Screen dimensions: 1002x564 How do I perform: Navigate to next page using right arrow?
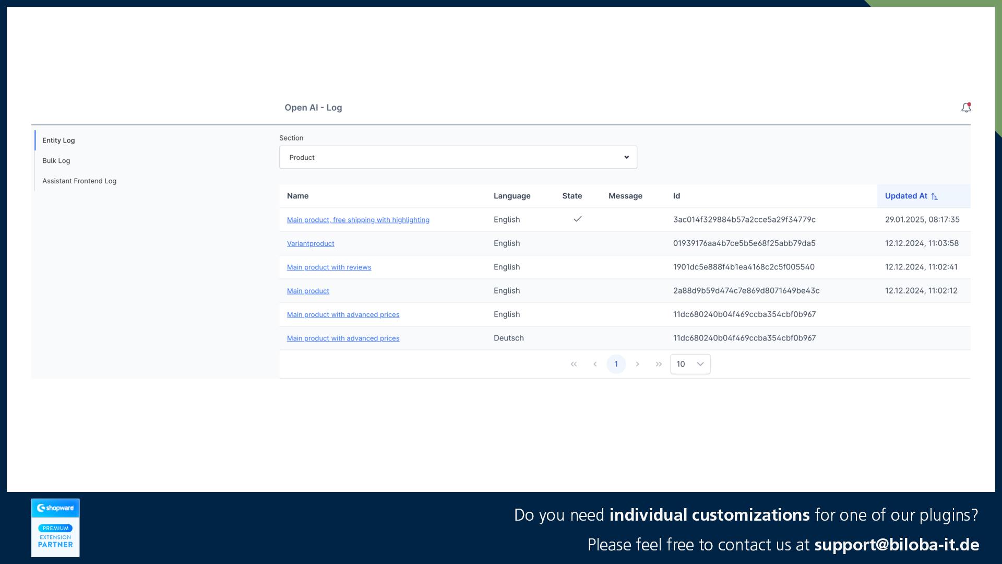pos(637,363)
